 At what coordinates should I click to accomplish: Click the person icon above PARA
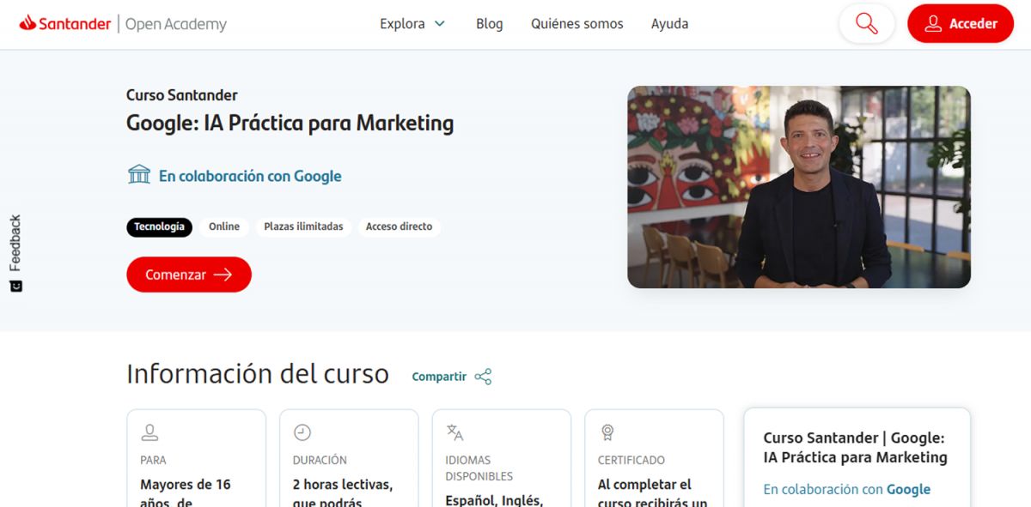tap(150, 432)
